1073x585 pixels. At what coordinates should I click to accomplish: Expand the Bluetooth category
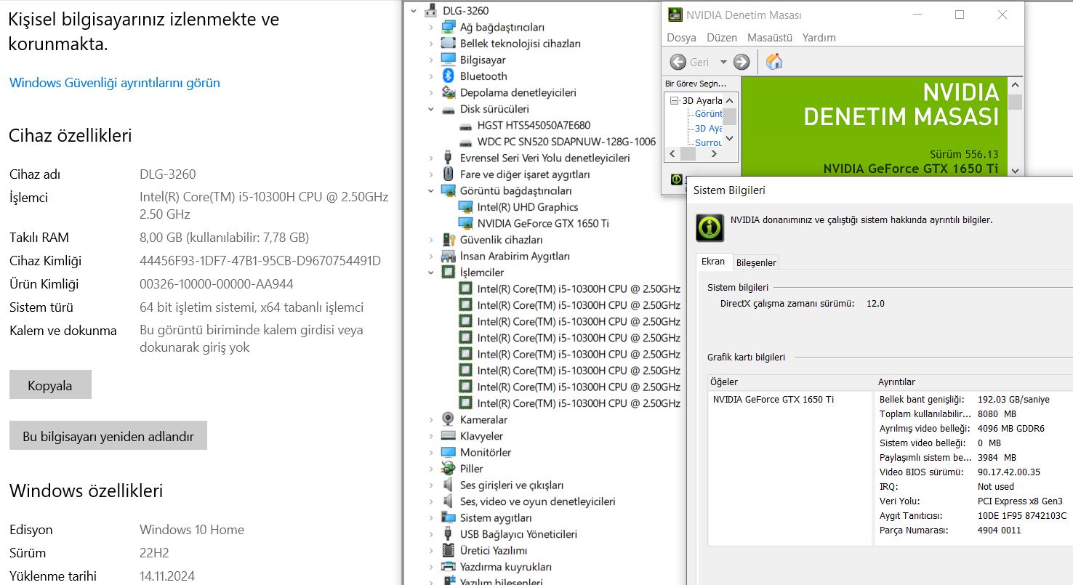(430, 76)
